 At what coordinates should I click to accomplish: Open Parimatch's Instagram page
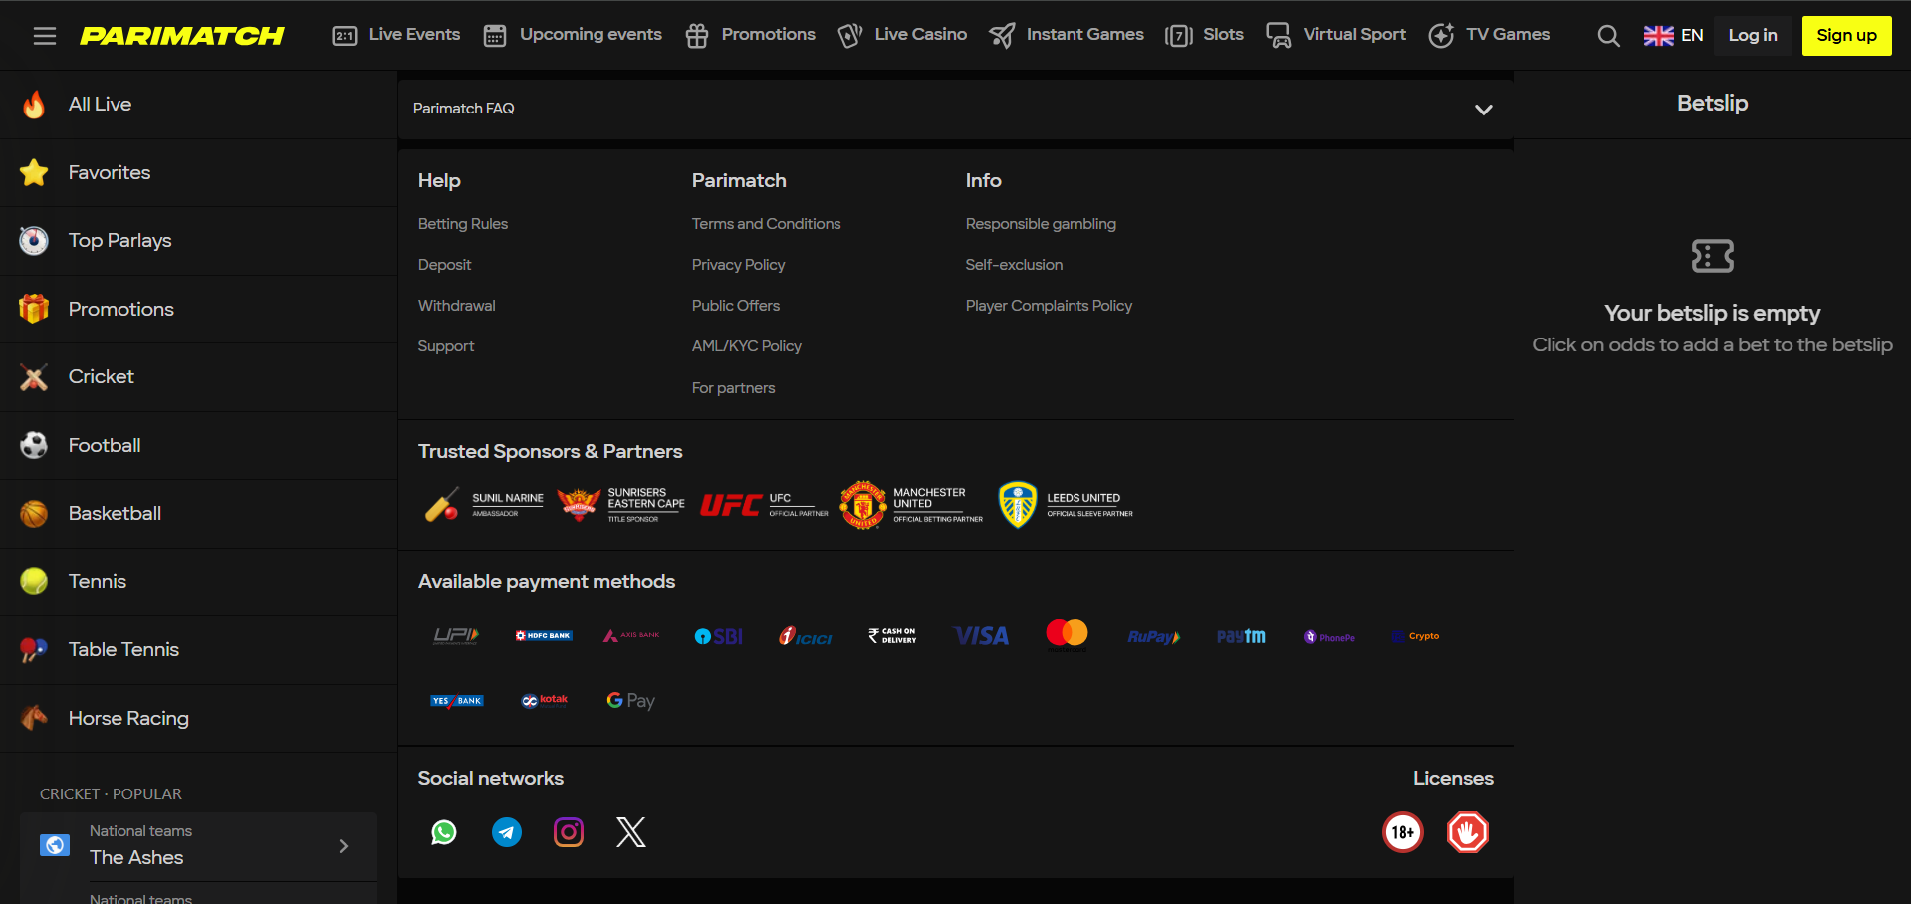point(568,832)
